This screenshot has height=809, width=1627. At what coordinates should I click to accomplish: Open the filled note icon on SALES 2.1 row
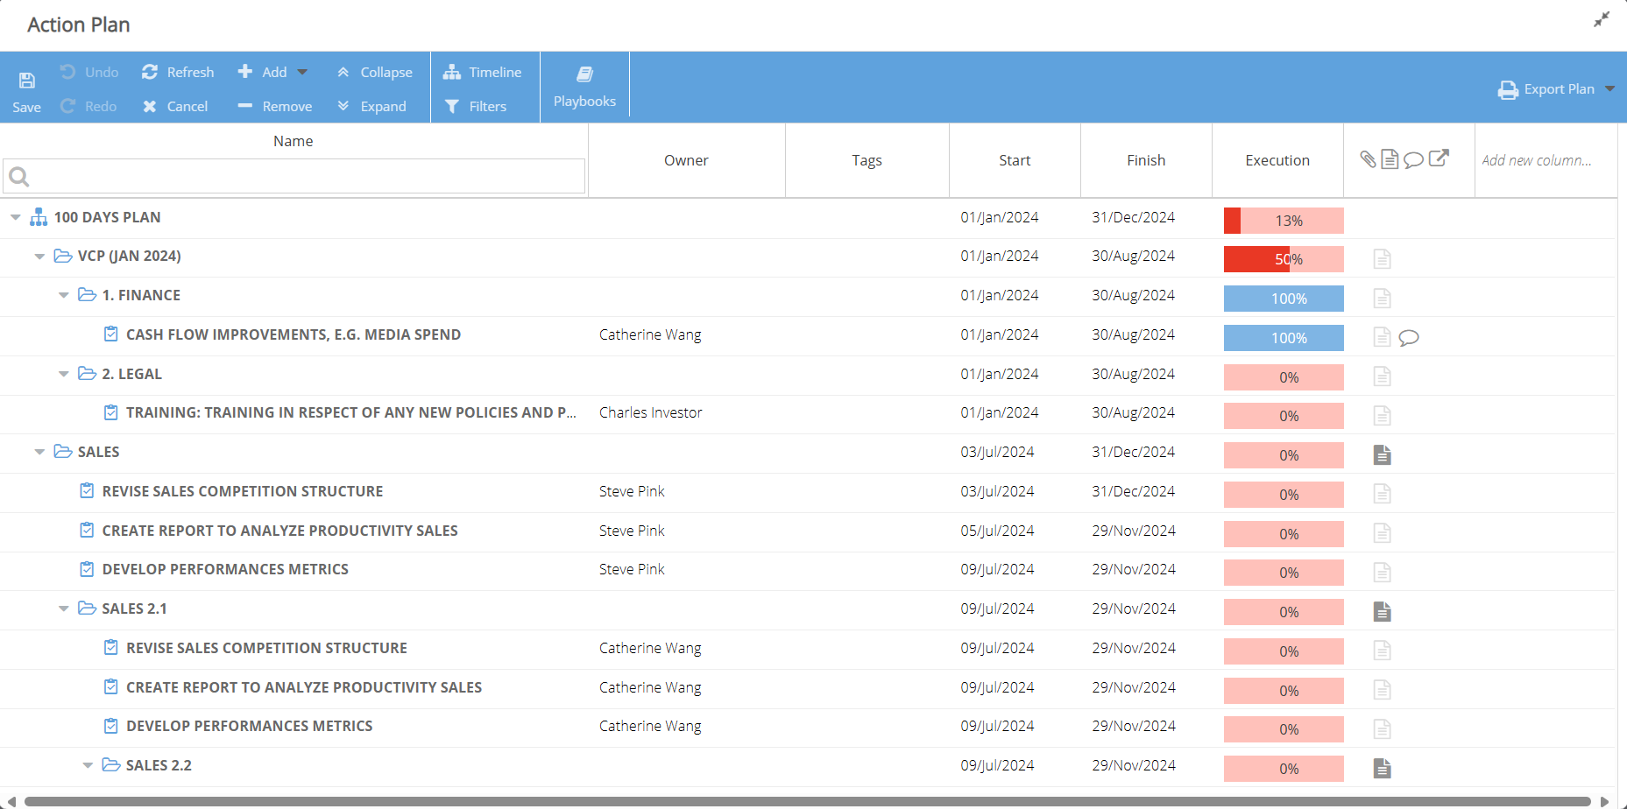click(x=1382, y=611)
